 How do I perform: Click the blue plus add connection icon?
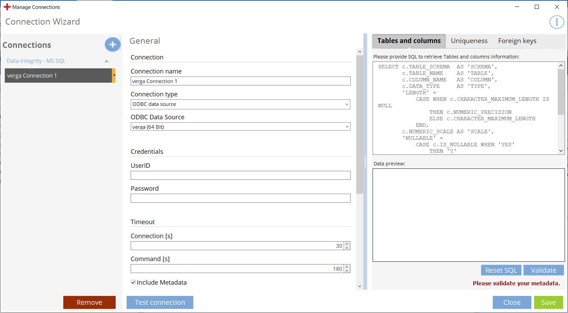point(112,45)
